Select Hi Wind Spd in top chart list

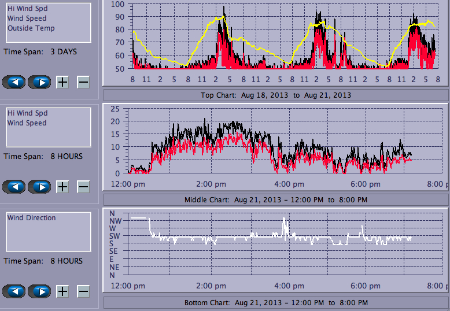click(27, 9)
